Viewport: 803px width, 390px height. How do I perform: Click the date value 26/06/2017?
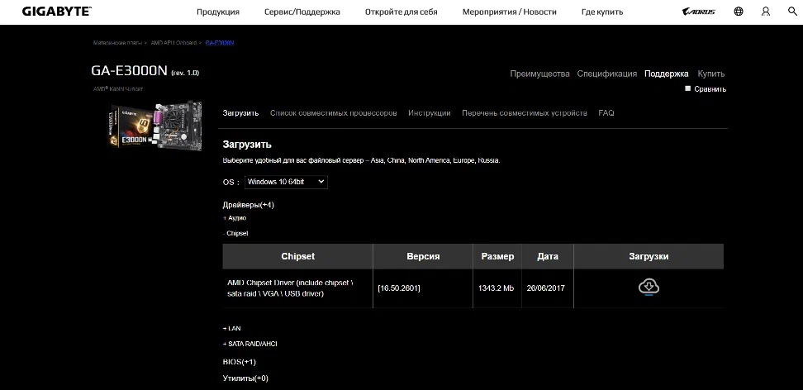tap(545, 288)
